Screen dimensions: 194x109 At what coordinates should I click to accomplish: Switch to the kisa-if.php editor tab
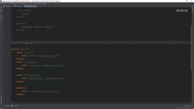tap(18, 6)
